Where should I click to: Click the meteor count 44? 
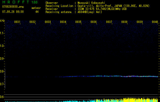[37, 12]
